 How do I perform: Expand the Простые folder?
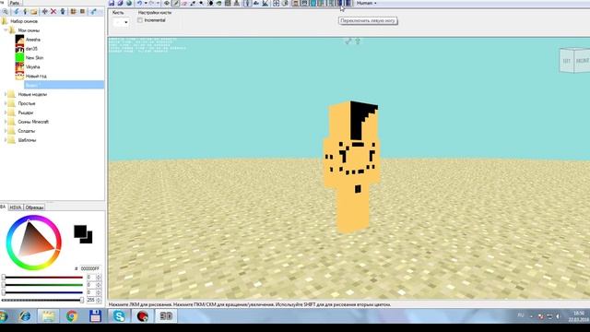pyautogui.click(x=6, y=103)
